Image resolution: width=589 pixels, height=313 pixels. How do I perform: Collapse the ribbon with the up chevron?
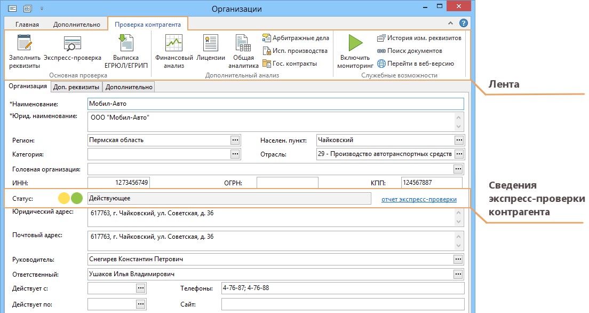pyautogui.click(x=450, y=23)
